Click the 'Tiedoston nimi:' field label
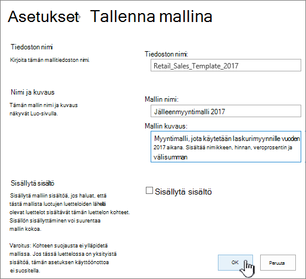 [166, 54]
